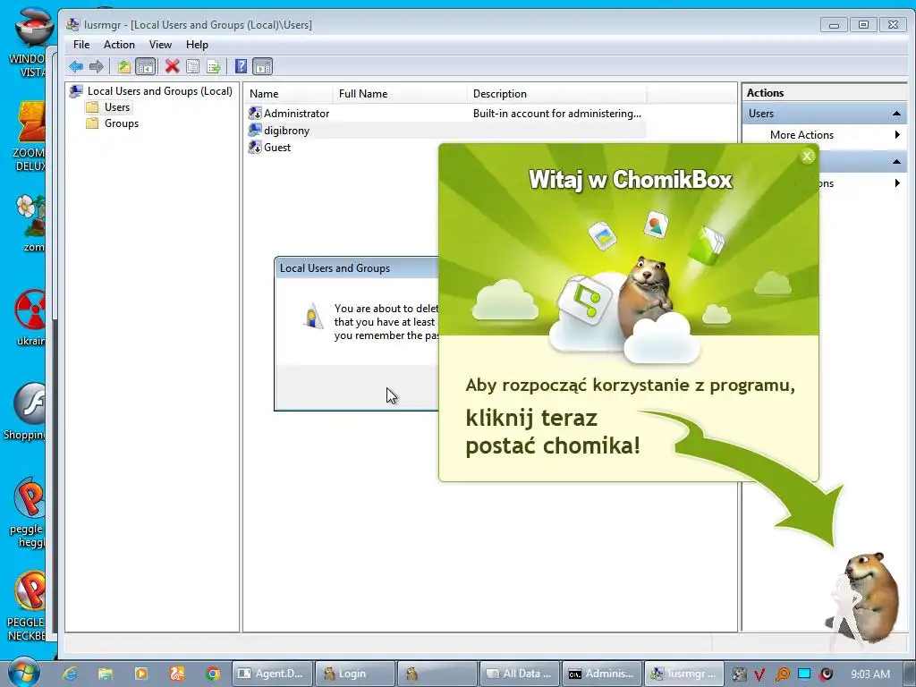Expand More Actions under Users

point(824,135)
